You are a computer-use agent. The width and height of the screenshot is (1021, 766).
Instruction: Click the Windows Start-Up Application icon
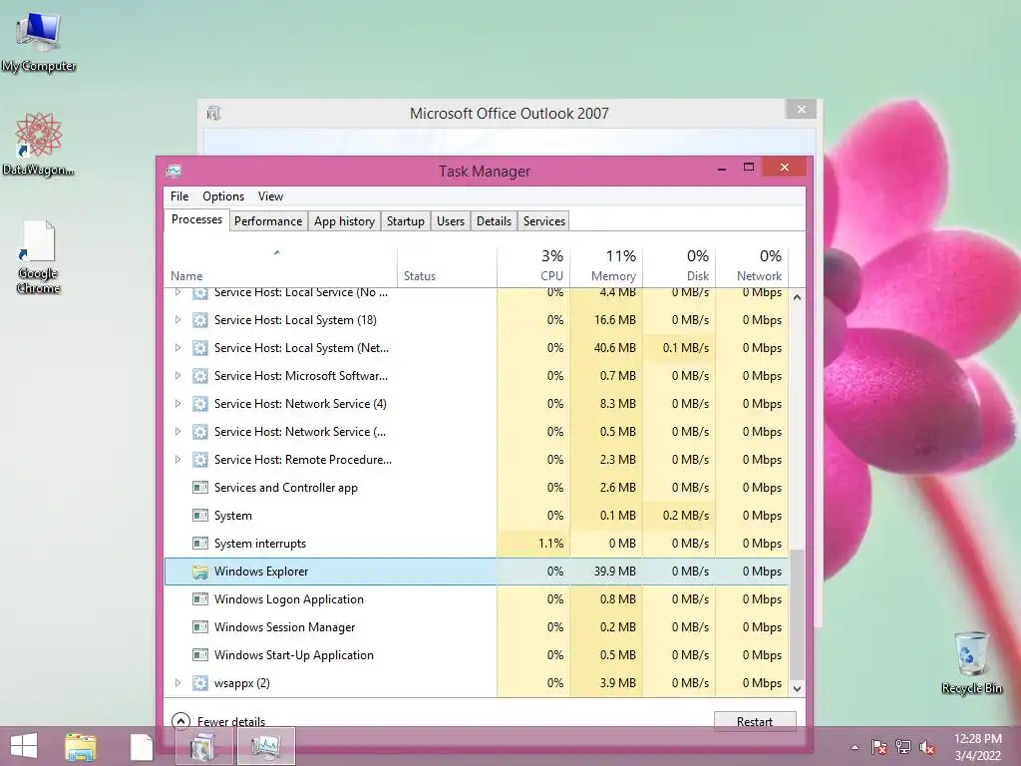coord(199,655)
